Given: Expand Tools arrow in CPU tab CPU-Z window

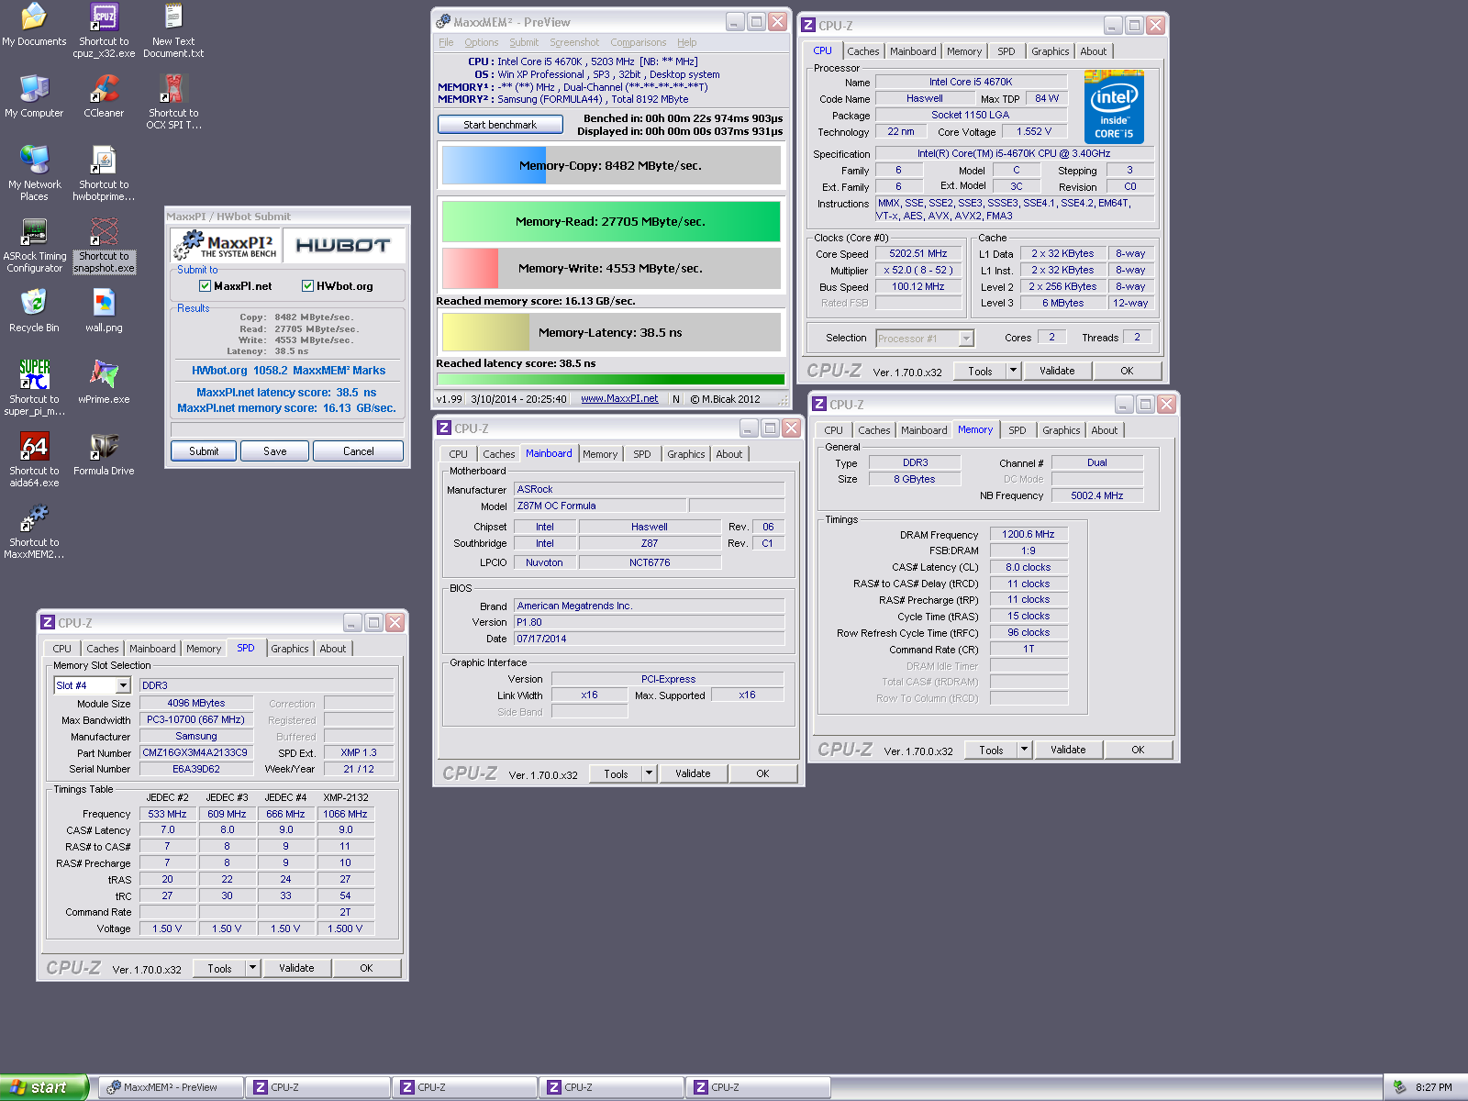Looking at the screenshot, I should point(1013,371).
